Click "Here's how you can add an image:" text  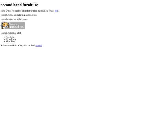pyautogui.click(x=14, y=19)
